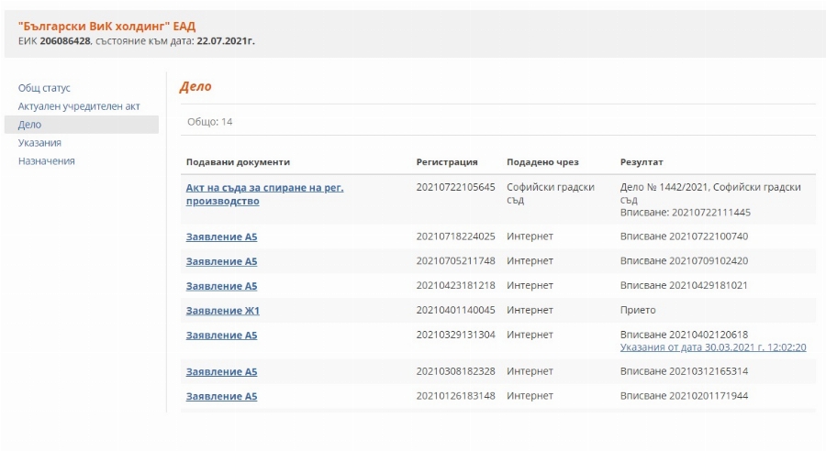Click the Подадено чрез column header
826x451 pixels.
[x=542, y=162]
